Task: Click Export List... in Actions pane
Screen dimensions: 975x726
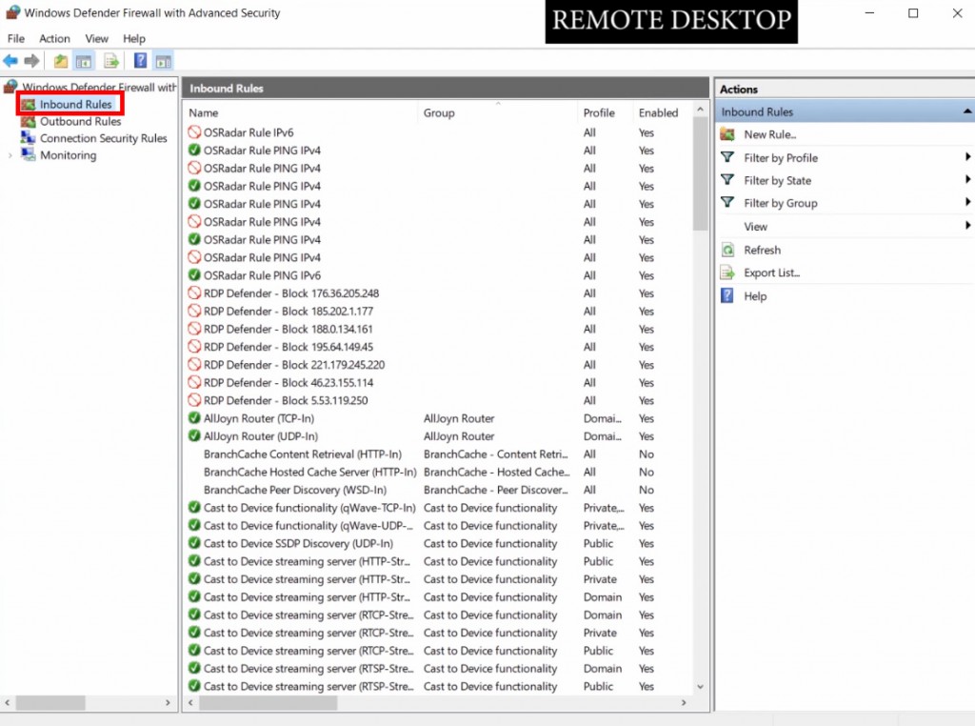Action: click(771, 272)
